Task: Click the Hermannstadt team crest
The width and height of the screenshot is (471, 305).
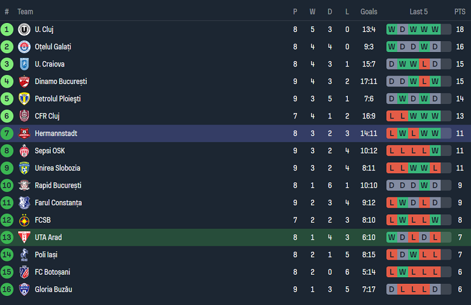Action: 24,133
